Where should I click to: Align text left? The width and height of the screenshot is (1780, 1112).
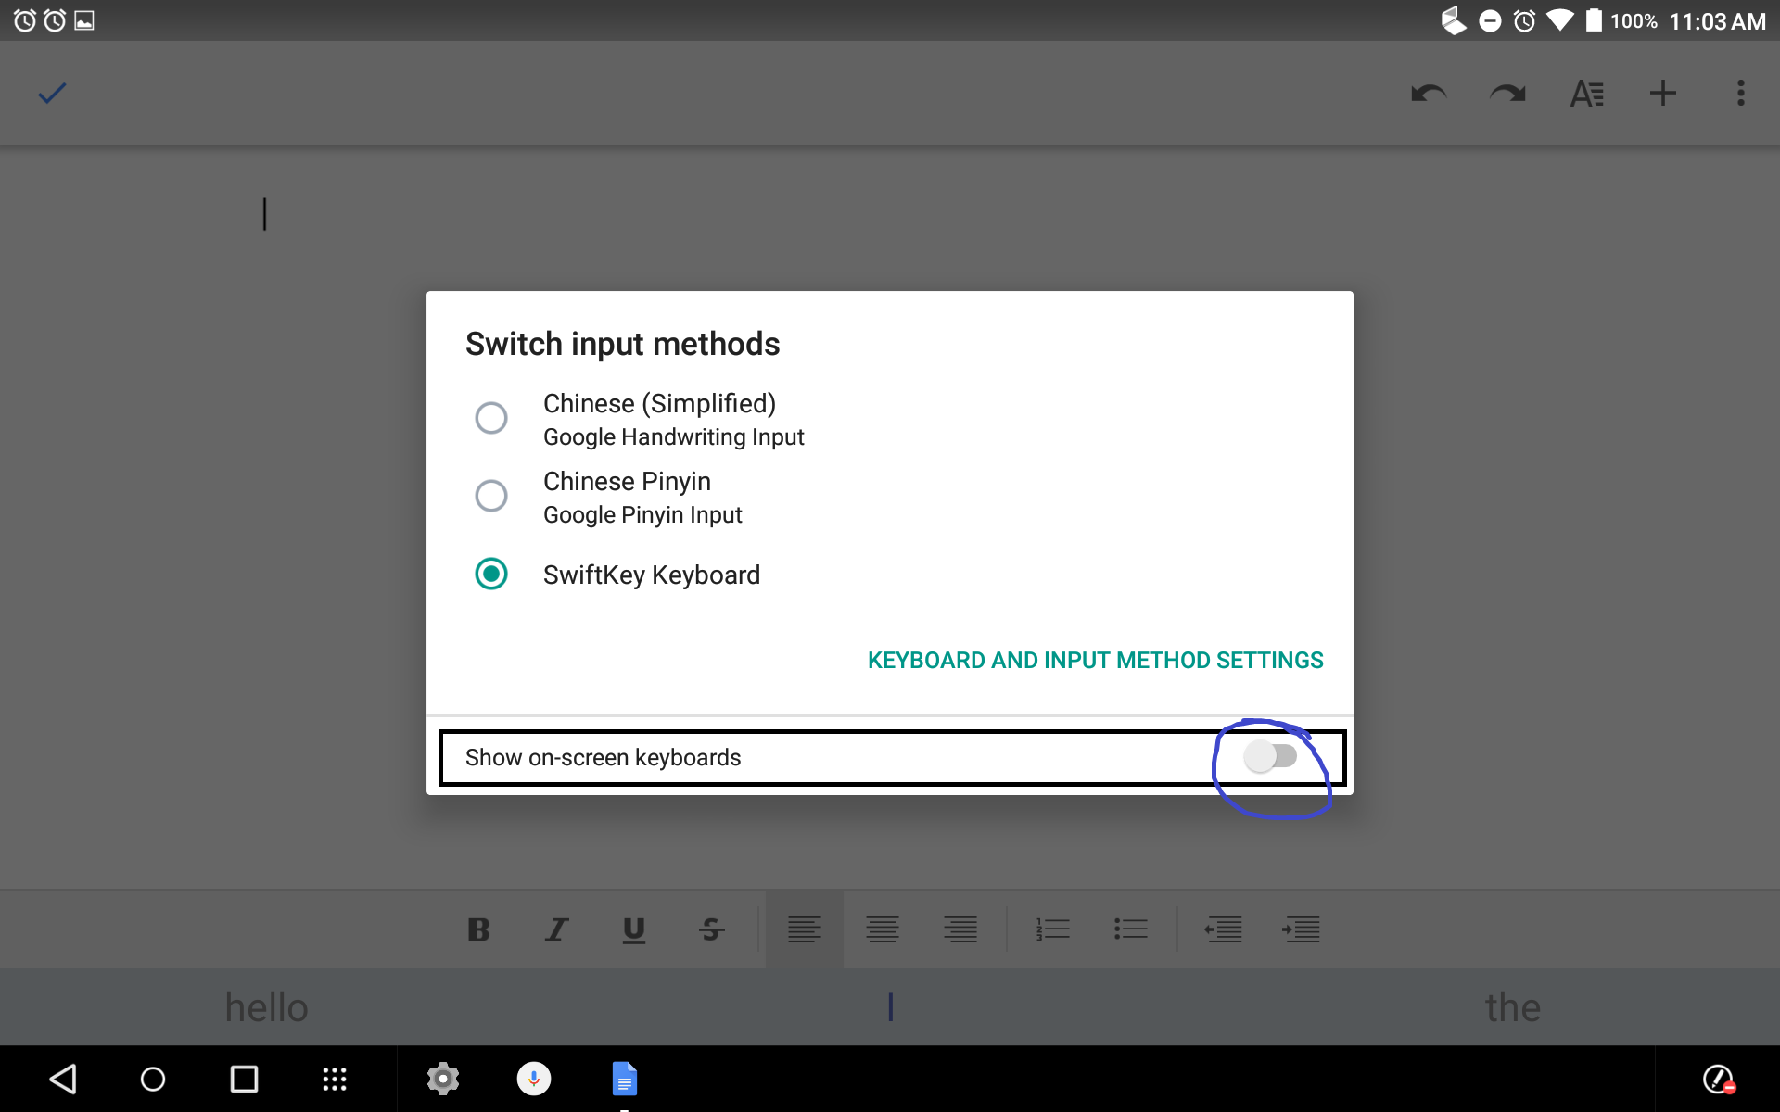[805, 929]
